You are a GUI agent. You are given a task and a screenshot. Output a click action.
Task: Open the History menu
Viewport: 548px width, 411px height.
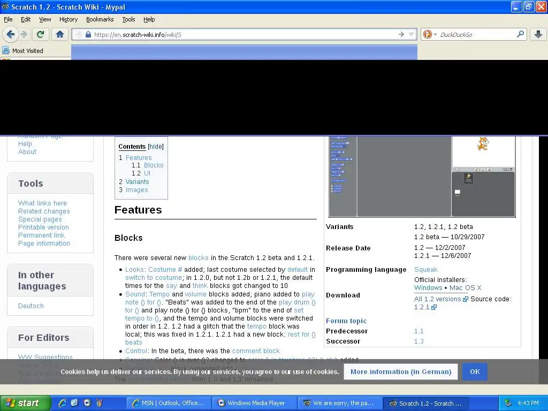click(x=68, y=19)
